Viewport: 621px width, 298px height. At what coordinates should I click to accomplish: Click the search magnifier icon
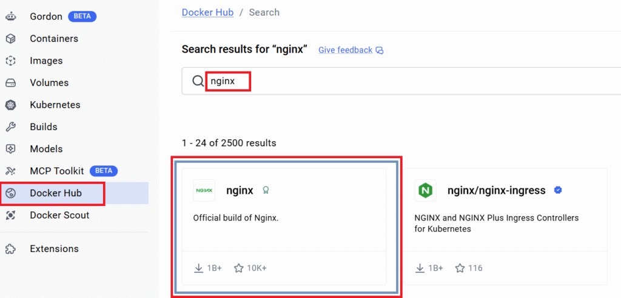[198, 81]
